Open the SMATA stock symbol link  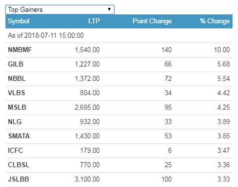(19, 136)
